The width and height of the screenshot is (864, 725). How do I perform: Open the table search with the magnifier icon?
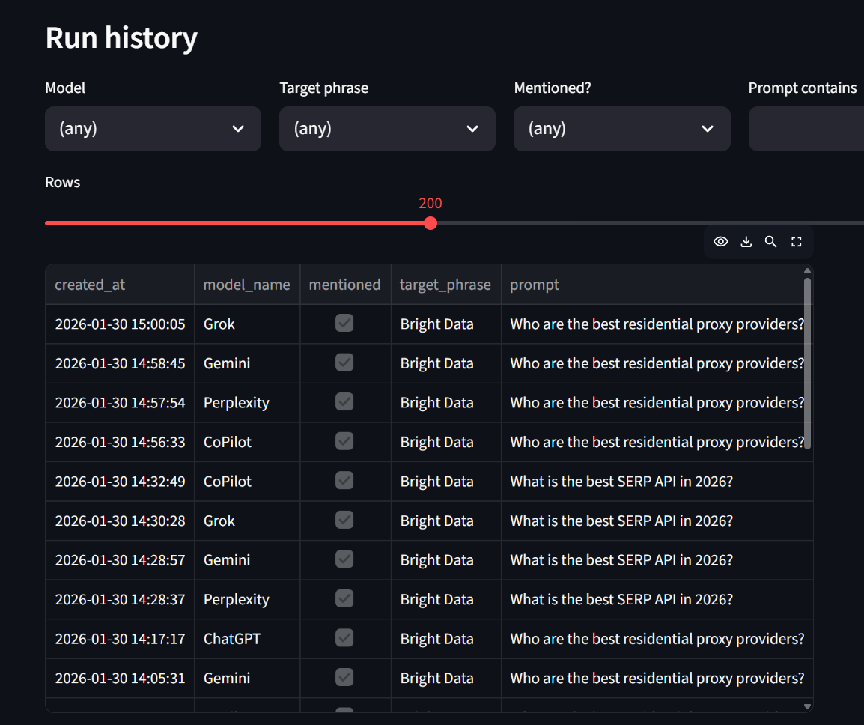pos(770,241)
